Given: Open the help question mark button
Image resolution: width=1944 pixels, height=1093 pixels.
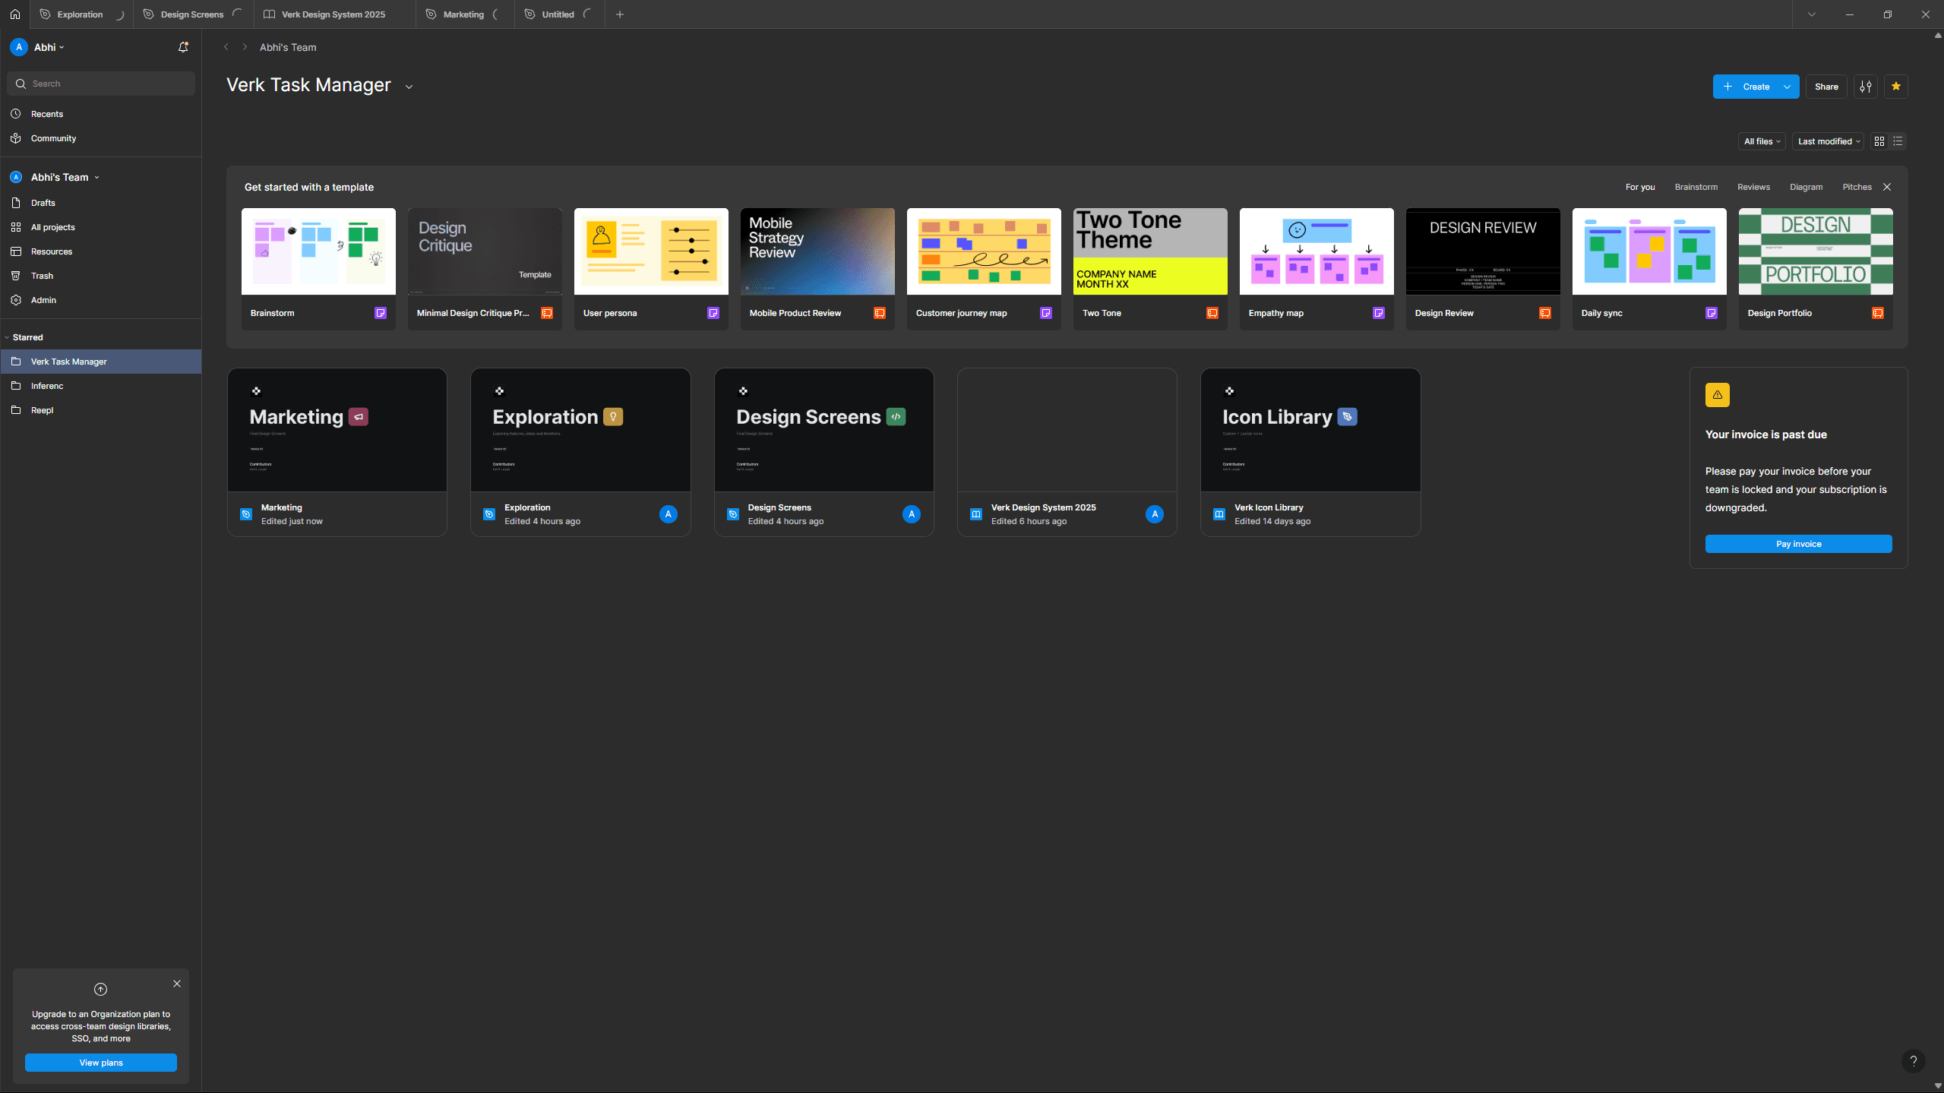Looking at the screenshot, I should 1913,1061.
